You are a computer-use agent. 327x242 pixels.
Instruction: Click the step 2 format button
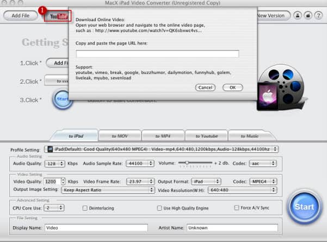(57, 80)
